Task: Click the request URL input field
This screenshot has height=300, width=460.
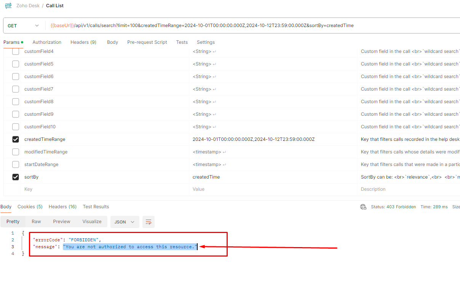Action: tap(253, 26)
